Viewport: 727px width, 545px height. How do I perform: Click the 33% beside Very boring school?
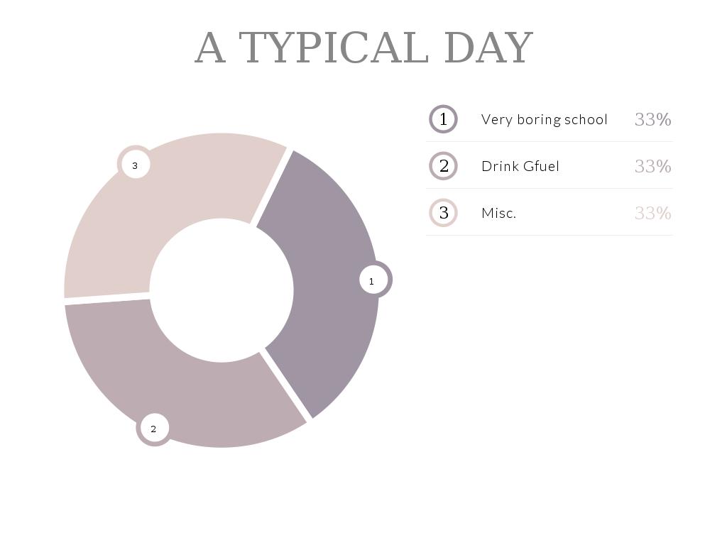(652, 119)
